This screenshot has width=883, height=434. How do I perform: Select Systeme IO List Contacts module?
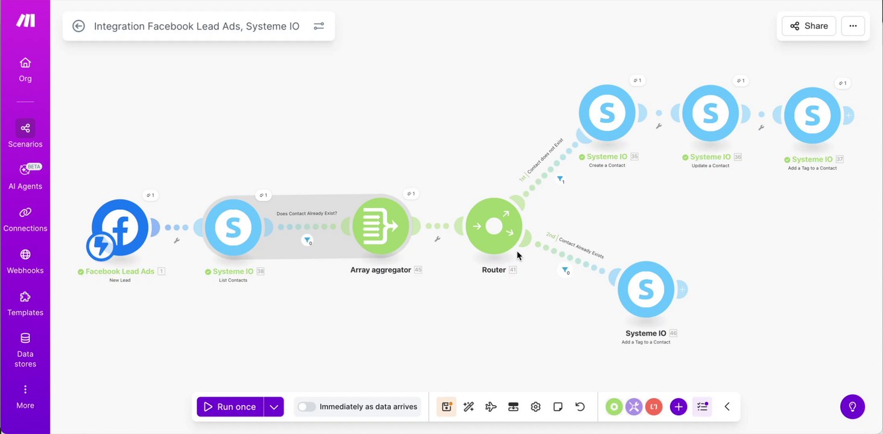tap(233, 227)
